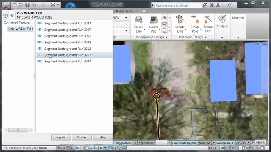The height and width of the screenshot is (152, 271).
Task: Open the View Scale dropdown arrow
Action: click(249, 143)
